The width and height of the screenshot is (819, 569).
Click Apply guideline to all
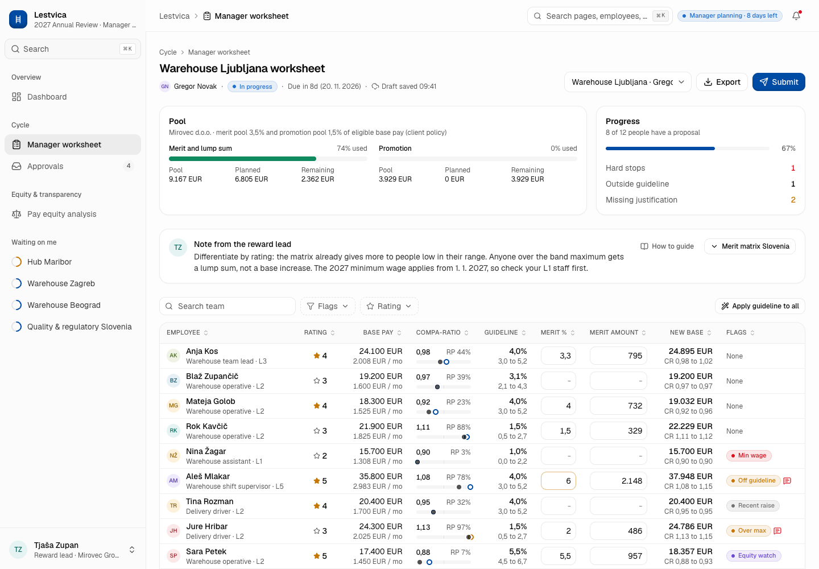(760, 306)
